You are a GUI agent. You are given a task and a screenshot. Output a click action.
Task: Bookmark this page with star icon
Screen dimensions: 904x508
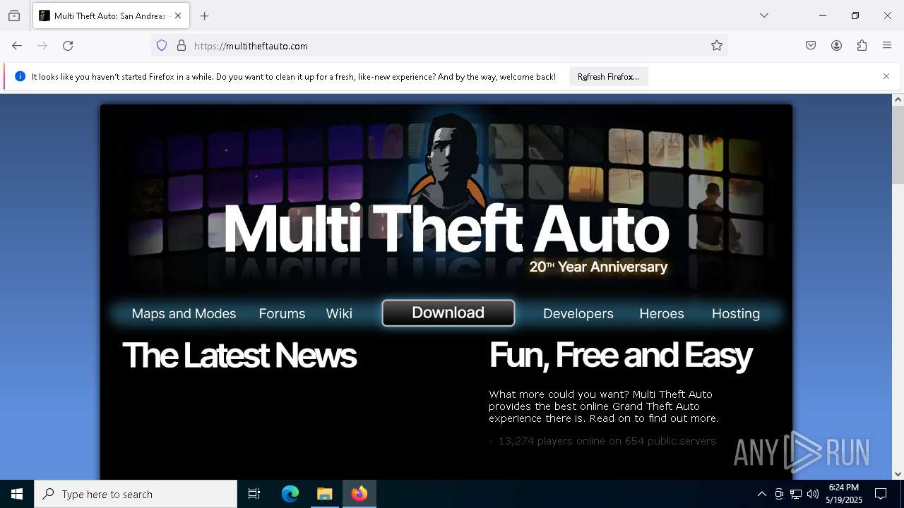(717, 46)
